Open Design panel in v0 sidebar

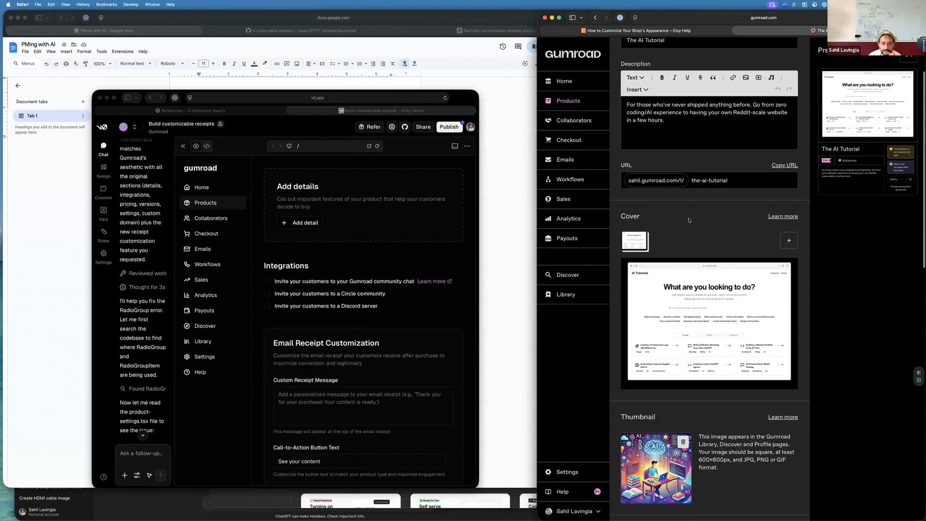pos(103,170)
